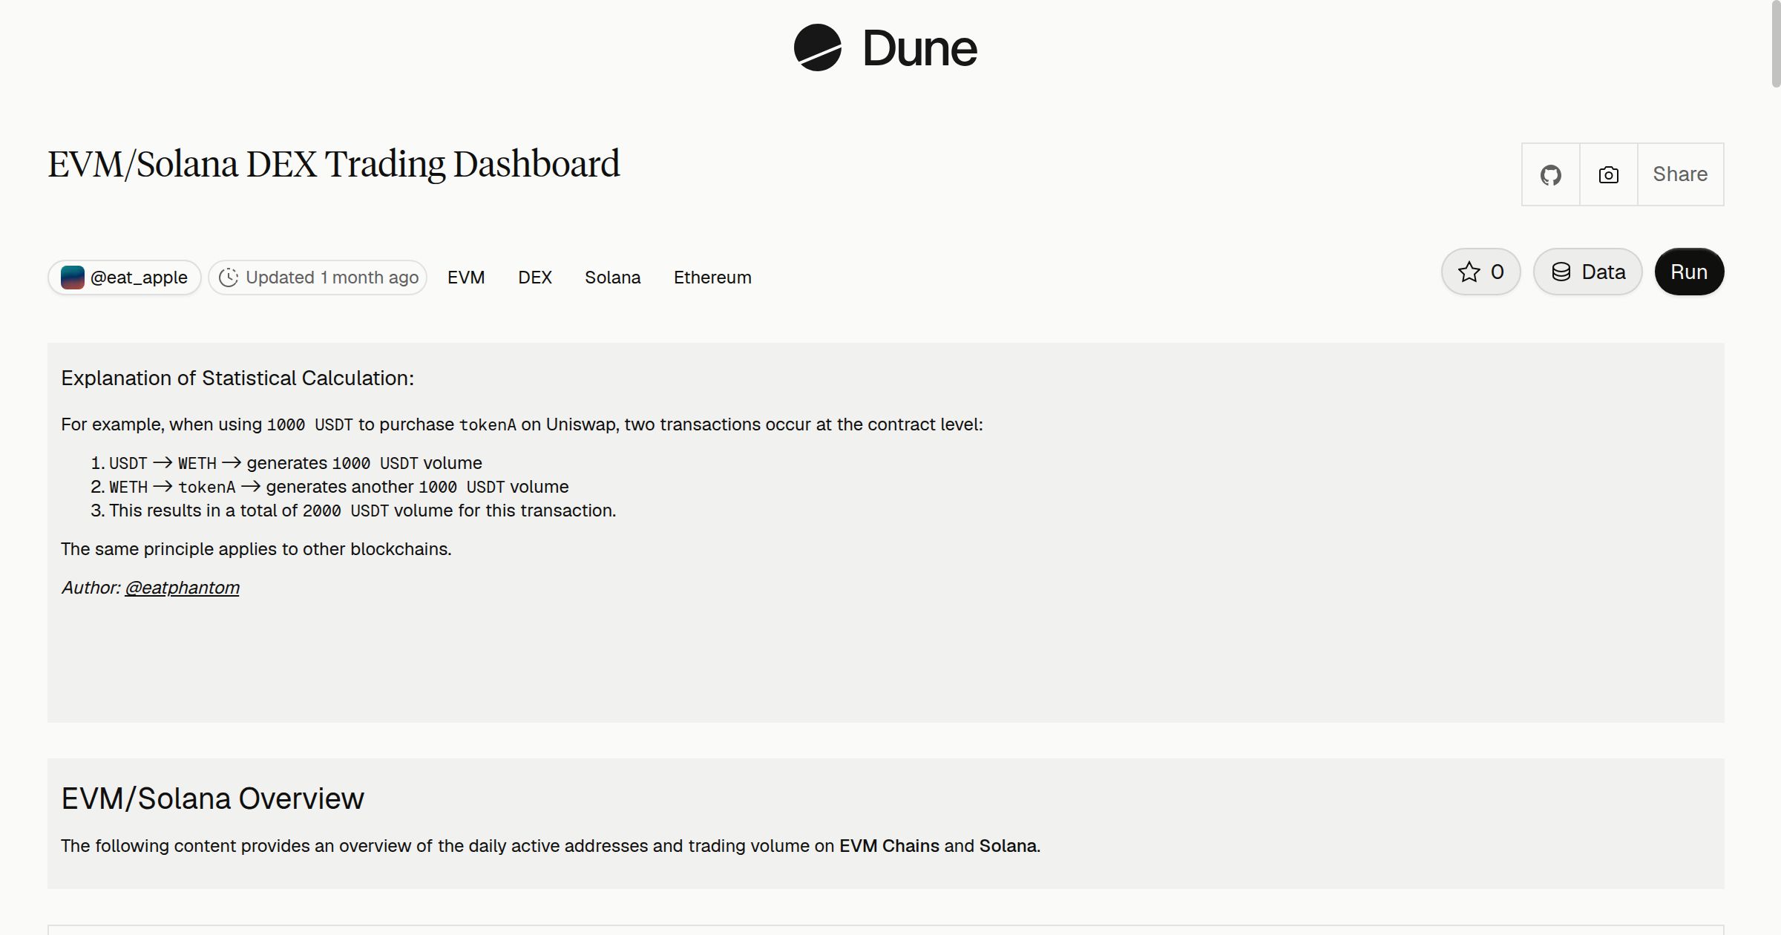
Task: Click the '2000 USDT volume' total line
Action: [362, 511]
